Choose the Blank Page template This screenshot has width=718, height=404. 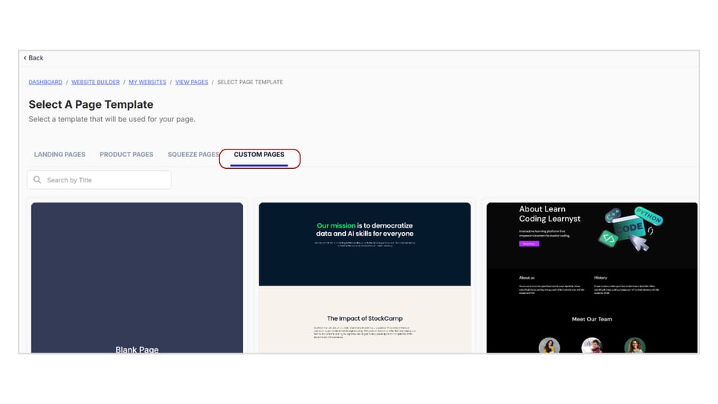(137, 278)
